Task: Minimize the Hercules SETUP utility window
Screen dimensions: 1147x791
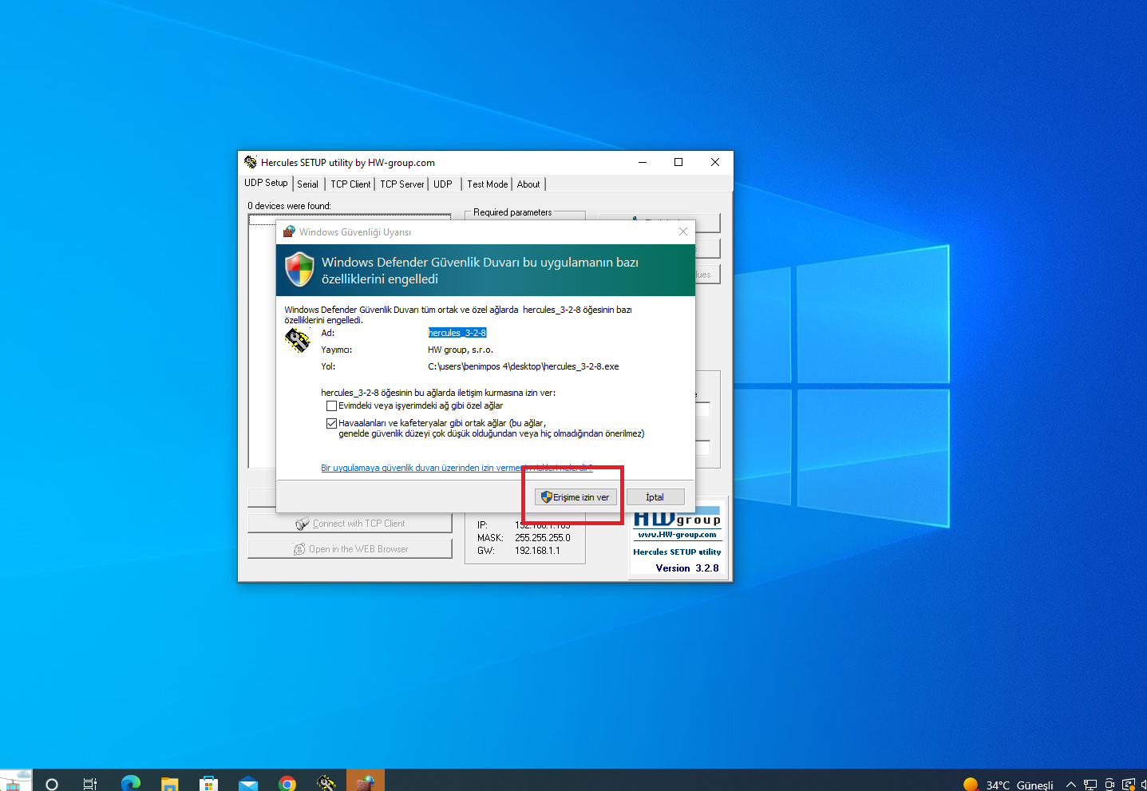Action: 643,162
